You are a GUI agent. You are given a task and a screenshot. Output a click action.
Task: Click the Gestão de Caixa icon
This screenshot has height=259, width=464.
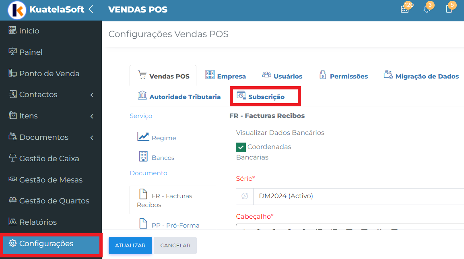point(12,157)
